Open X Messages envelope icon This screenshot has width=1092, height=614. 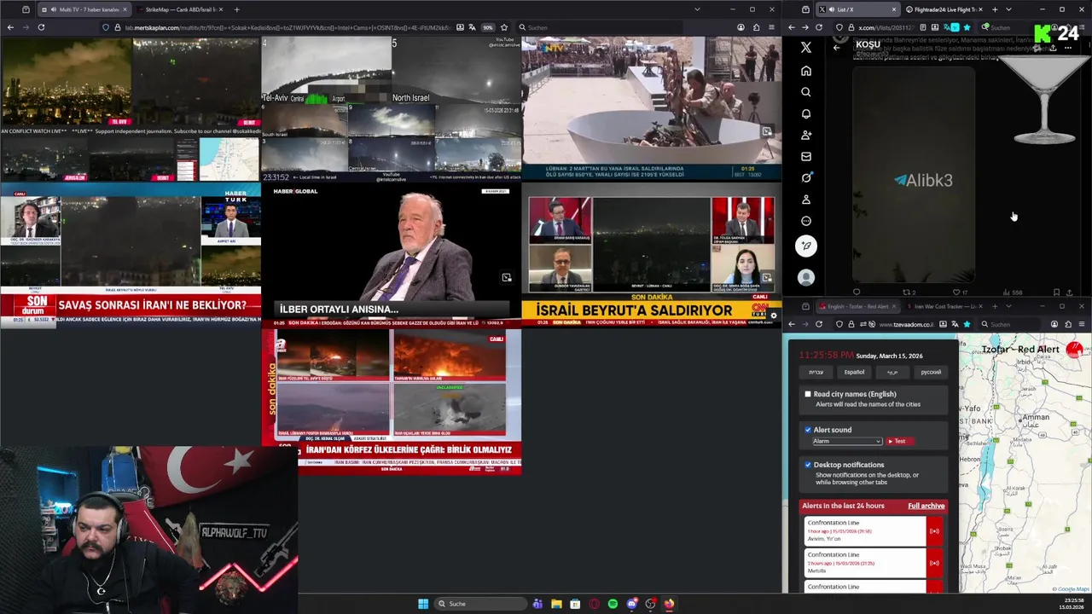tap(806, 156)
